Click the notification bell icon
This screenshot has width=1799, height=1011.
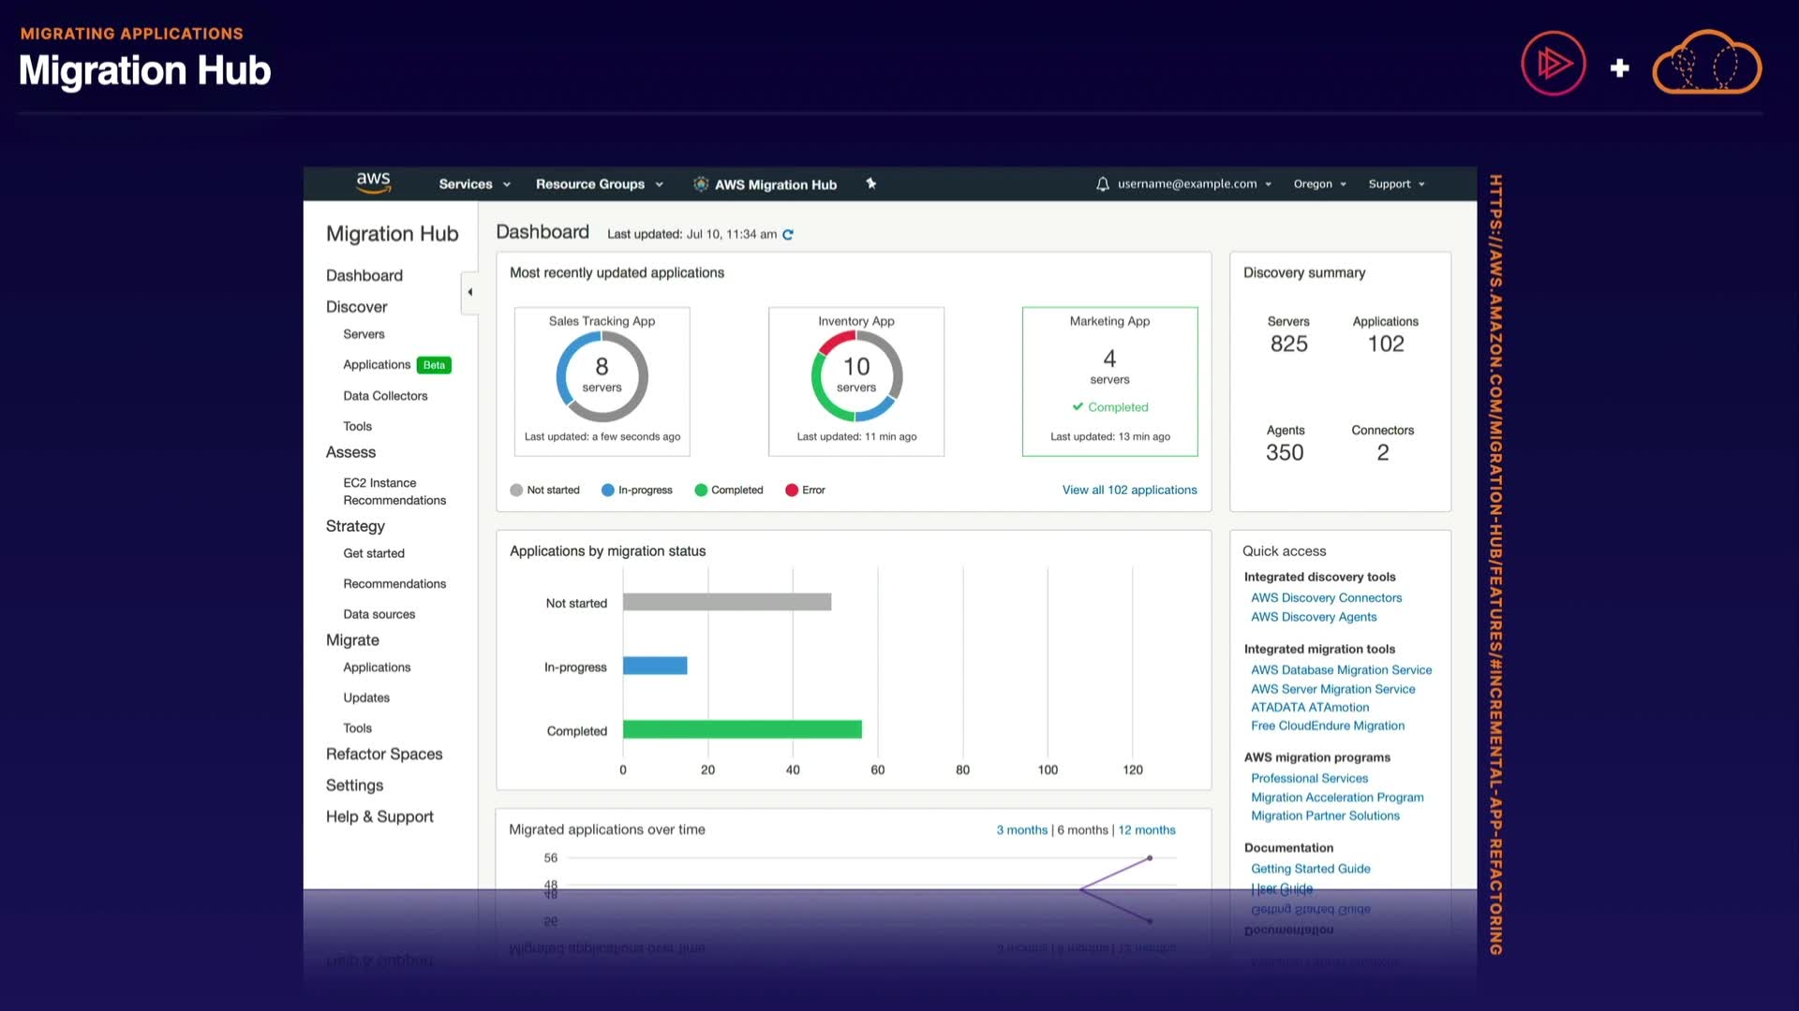pyautogui.click(x=1103, y=184)
